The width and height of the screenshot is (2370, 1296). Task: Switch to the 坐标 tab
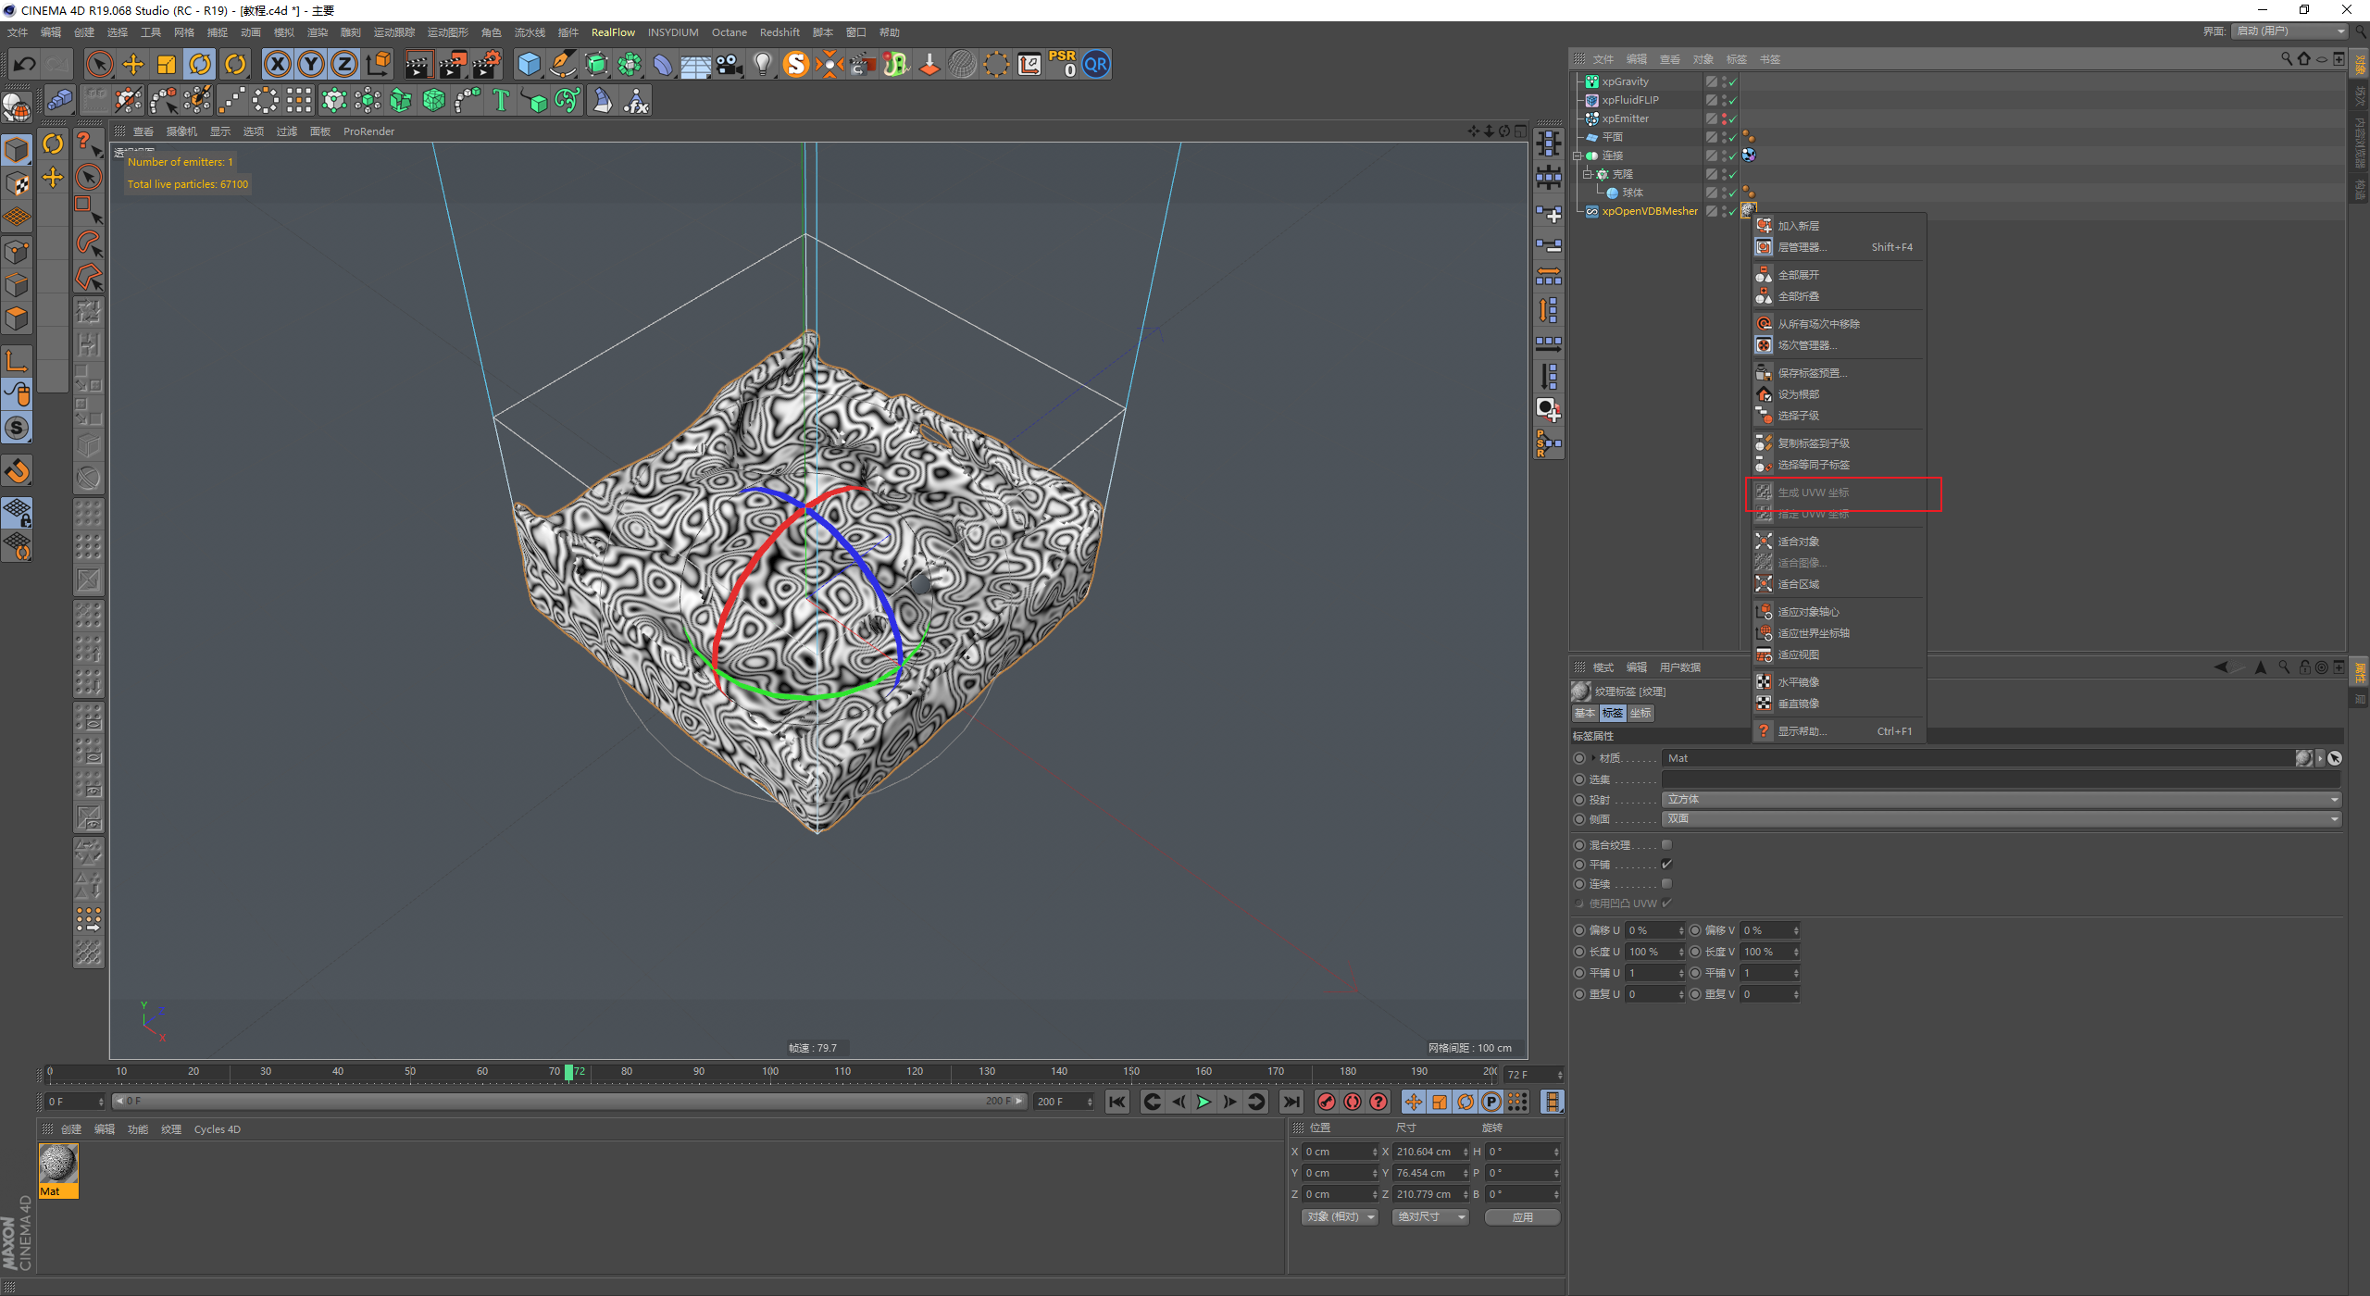pos(1640,713)
